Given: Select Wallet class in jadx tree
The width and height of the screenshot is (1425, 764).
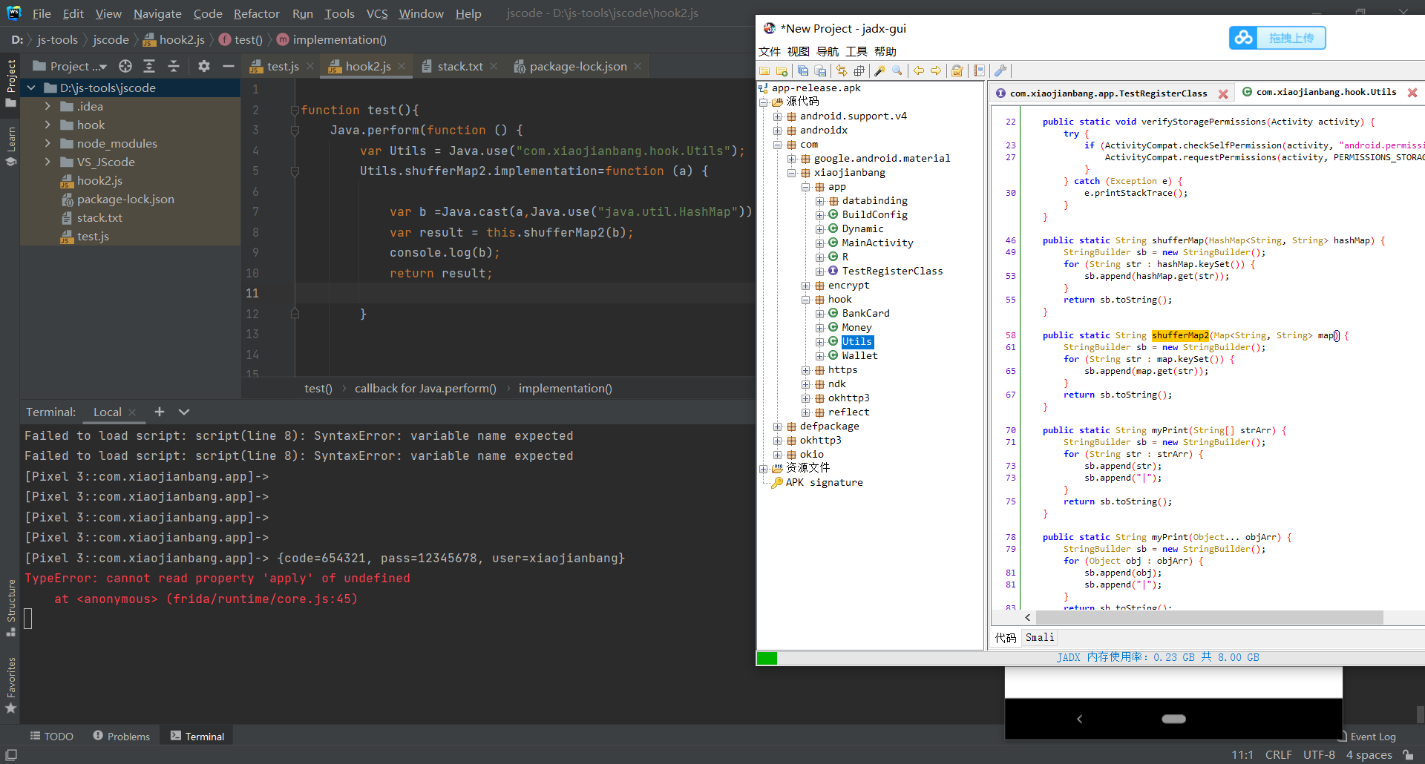Looking at the screenshot, I should [x=859, y=355].
